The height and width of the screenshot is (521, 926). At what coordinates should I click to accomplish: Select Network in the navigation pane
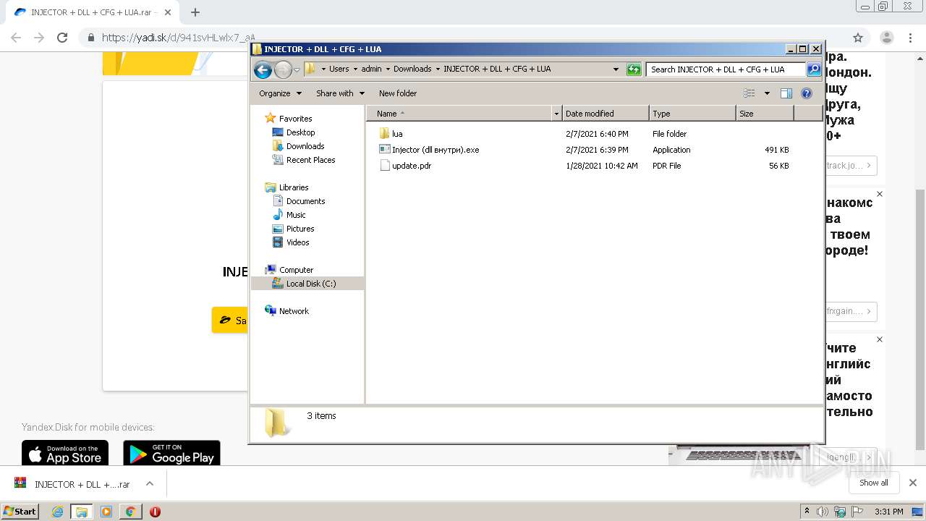click(x=287, y=311)
